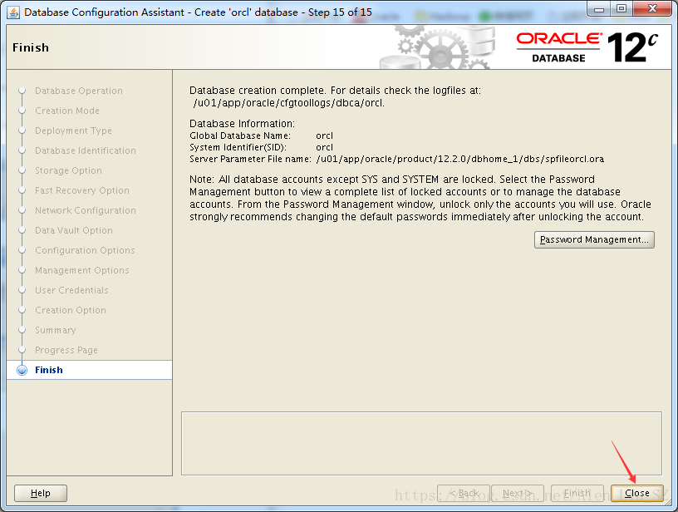Select Database Operation step
Screen dimensions: 678x512
pos(79,91)
